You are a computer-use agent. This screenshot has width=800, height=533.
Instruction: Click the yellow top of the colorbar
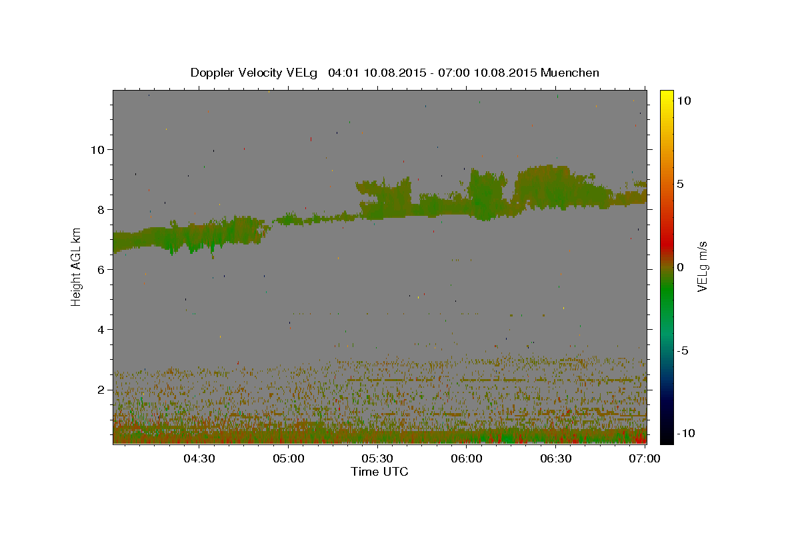pos(666,97)
